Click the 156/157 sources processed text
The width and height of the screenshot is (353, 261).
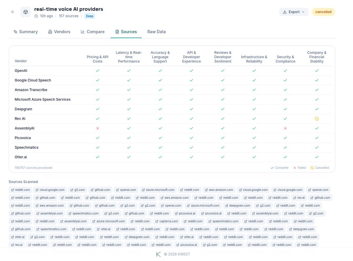tap(34, 168)
